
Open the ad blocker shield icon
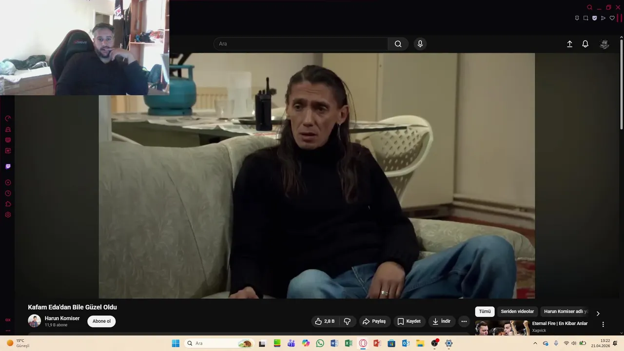[x=595, y=18]
